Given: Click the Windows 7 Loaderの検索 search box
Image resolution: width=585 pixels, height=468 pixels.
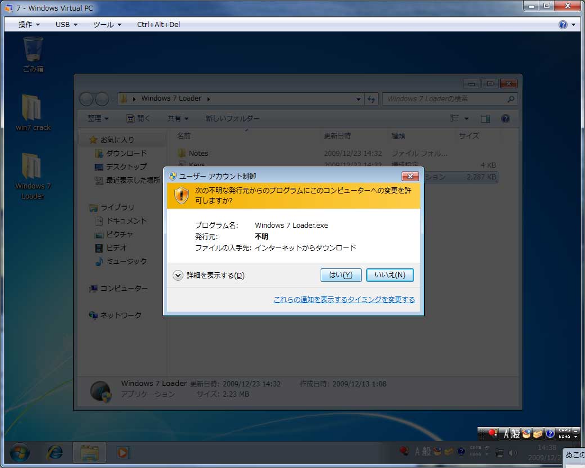Looking at the screenshot, I should (449, 99).
